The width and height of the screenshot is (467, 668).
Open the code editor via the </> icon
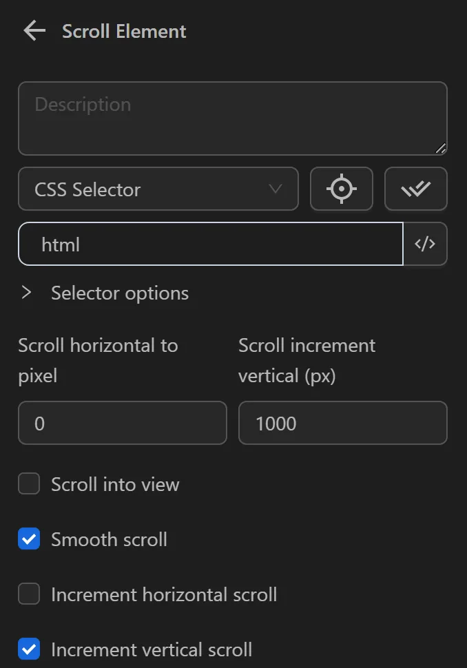(x=426, y=243)
